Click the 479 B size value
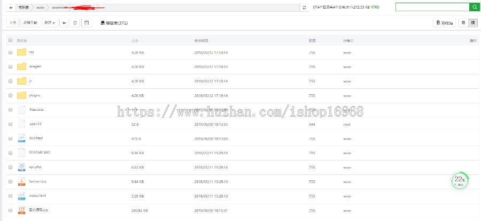This screenshot has width=481, height=221. (136, 139)
